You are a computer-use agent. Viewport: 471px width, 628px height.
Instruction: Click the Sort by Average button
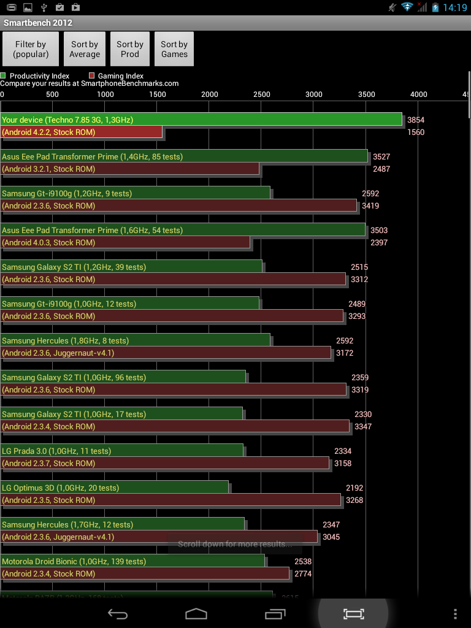click(x=85, y=49)
